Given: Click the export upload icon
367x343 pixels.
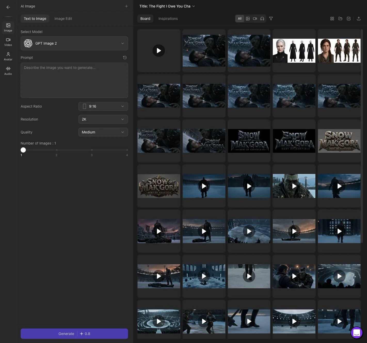Looking at the screenshot, I should click(x=359, y=19).
